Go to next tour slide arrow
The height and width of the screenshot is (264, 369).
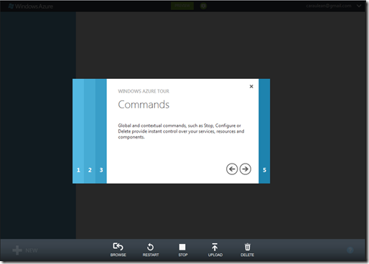click(246, 169)
